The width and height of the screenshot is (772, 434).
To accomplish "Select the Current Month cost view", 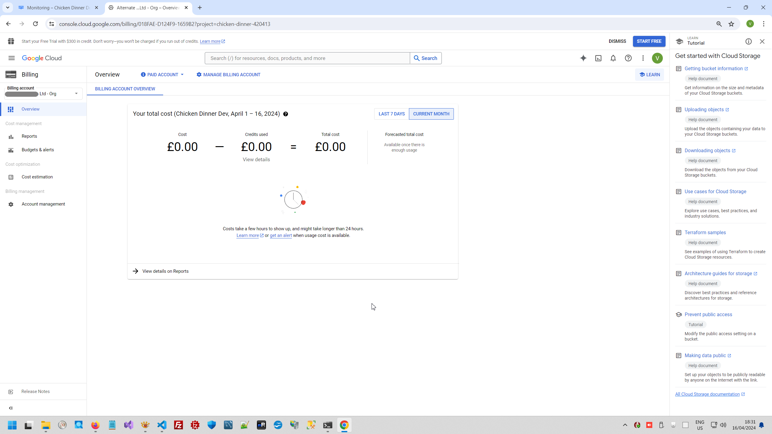I will coord(431,114).
